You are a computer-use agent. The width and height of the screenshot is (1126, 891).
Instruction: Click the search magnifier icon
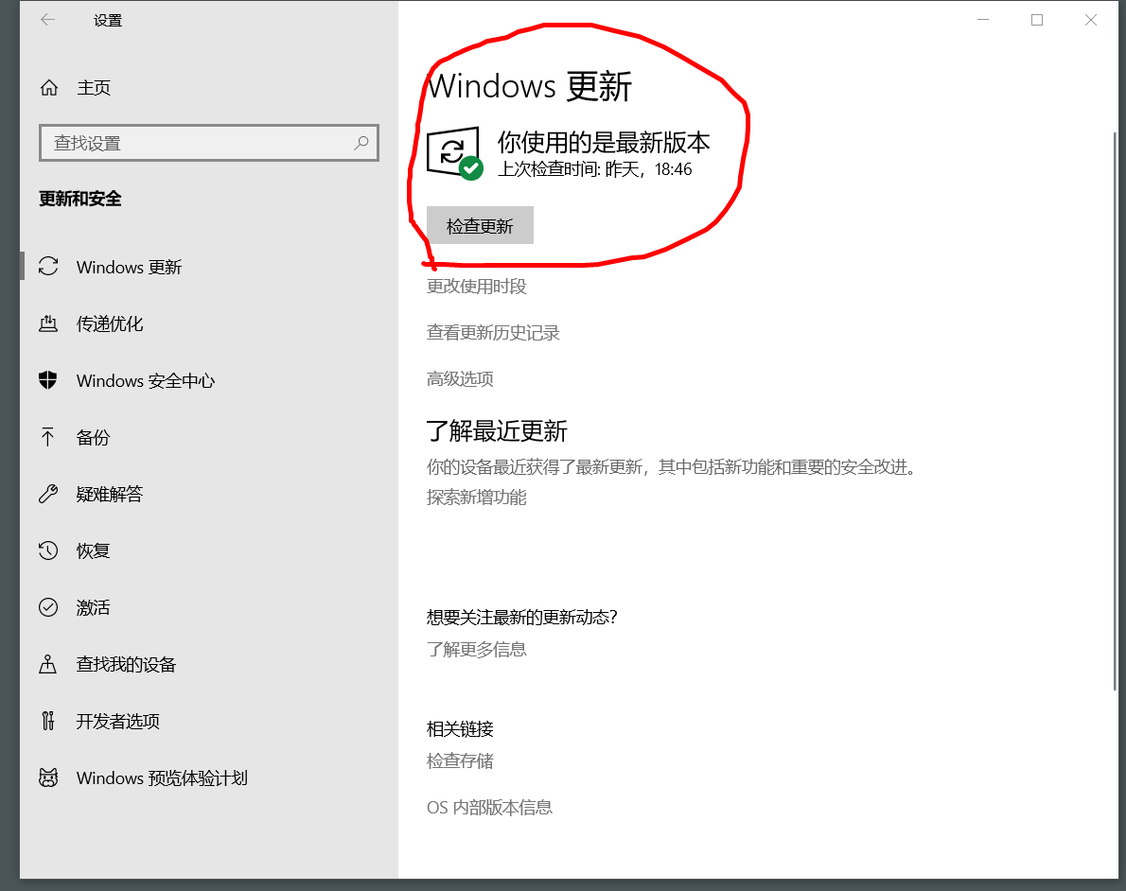point(361,143)
